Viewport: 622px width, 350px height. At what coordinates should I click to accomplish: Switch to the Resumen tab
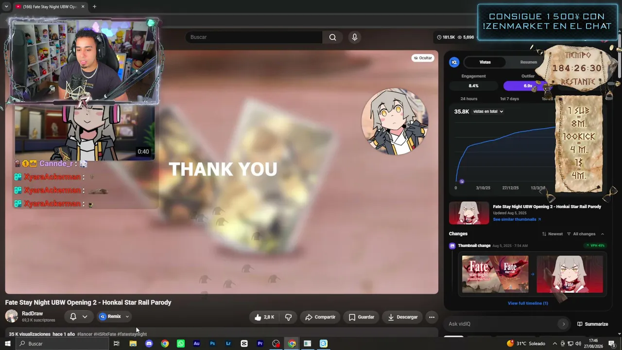point(528,62)
